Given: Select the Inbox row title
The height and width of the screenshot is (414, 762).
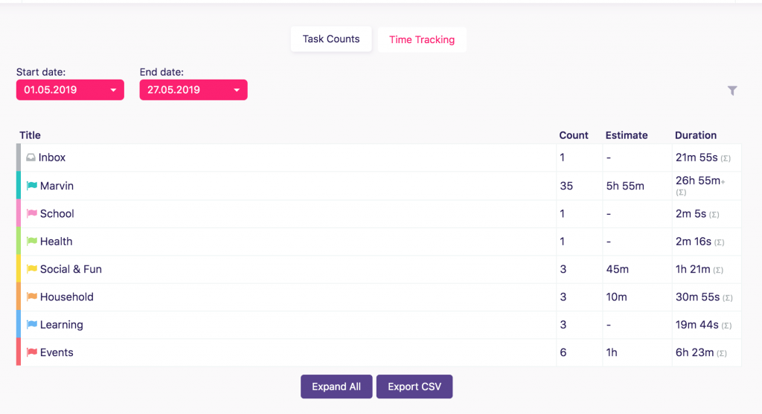Looking at the screenshot, I should coord(52,158).
